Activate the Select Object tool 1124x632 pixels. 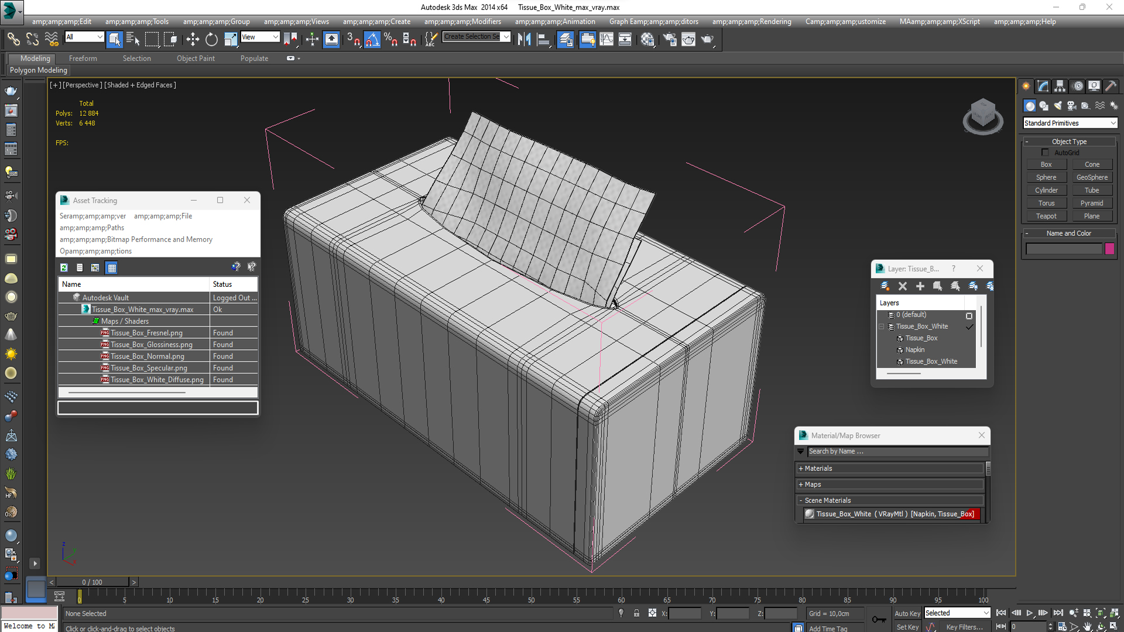click(x=115, y=39)
